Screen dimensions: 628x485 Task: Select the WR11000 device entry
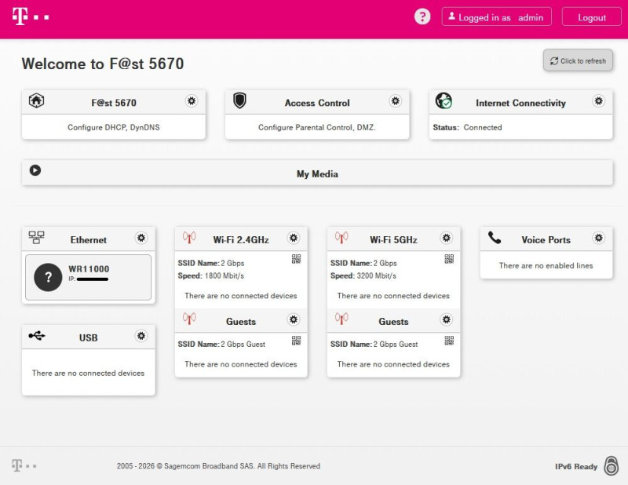tap(88, 277)
